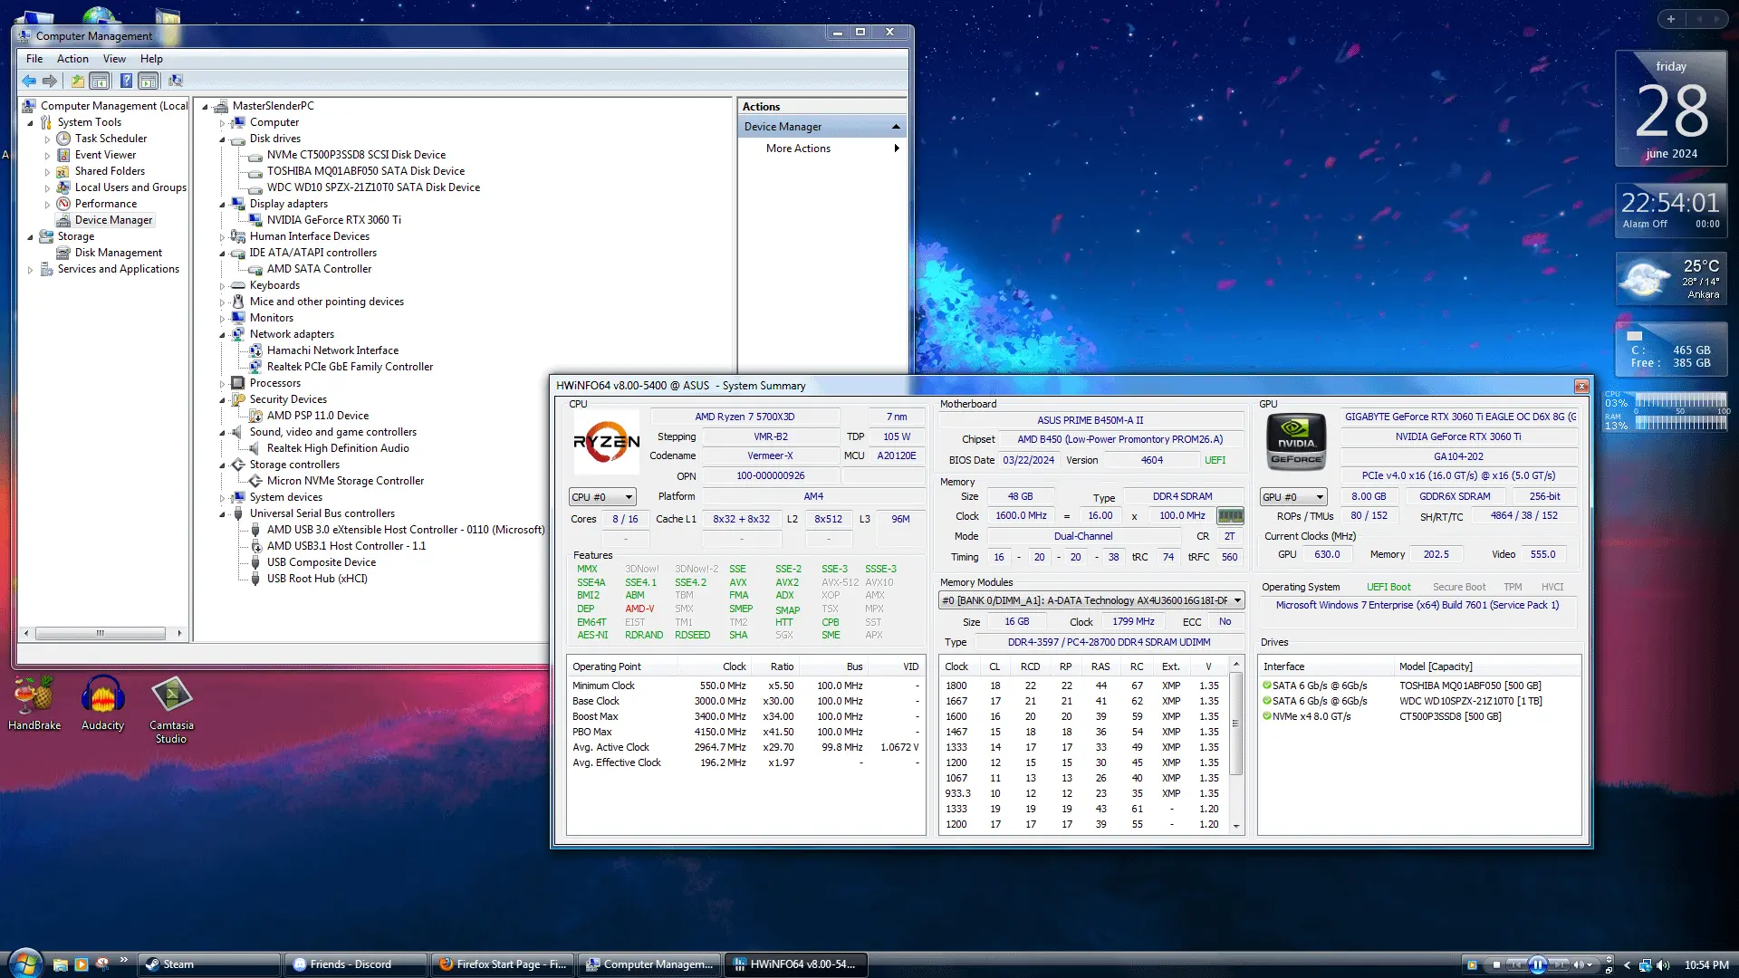This screenshot has width=1739, height=978.
Task: Pause playback on the taskbar media toolbar
Action: click(x=1538, y=964)
